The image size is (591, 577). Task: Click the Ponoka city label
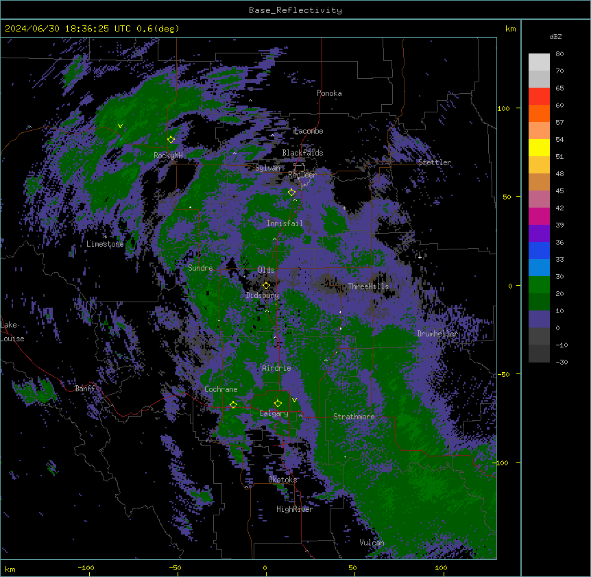pos(329,93)
